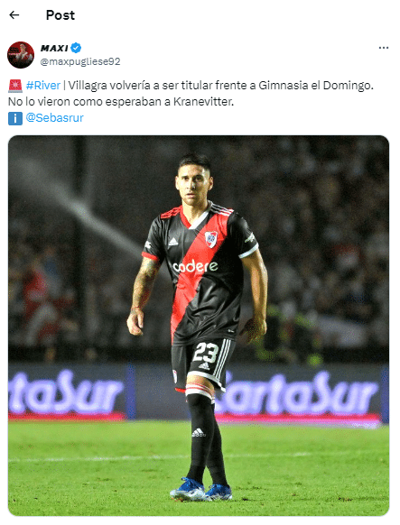The image size is (400, 525).
Task: Click the player's blue football boots
Action: (x=201, y=491)
